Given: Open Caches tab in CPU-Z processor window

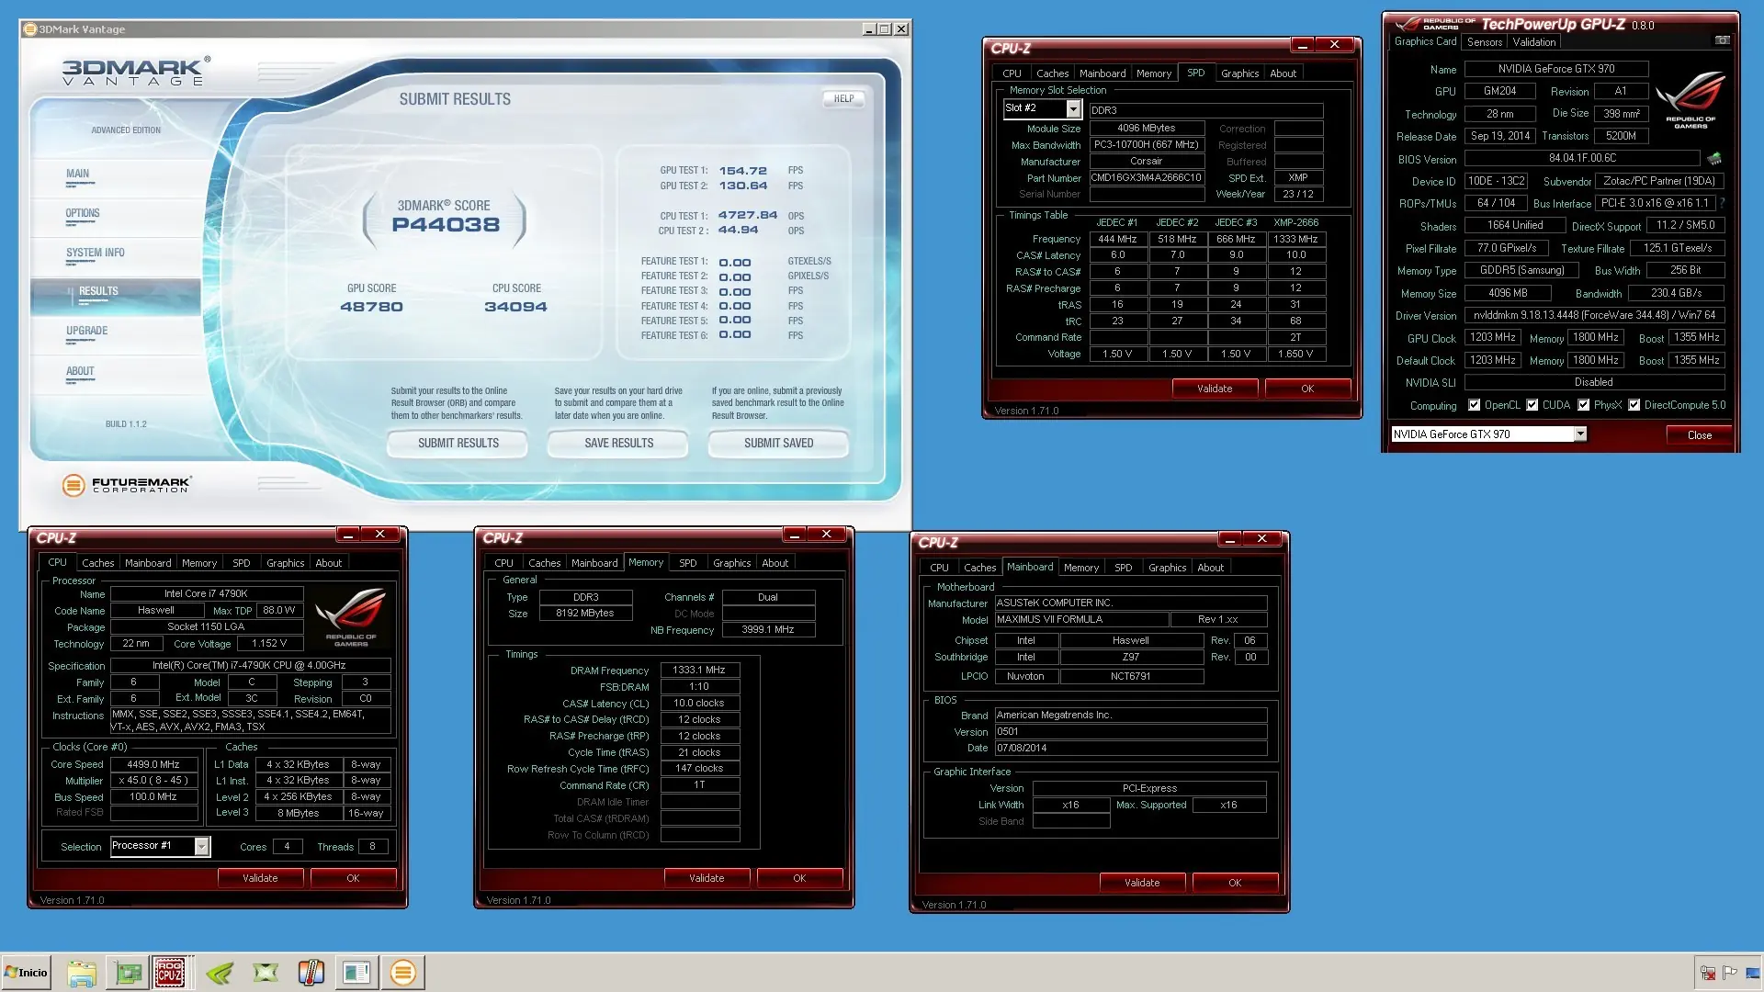Looking at the screenshot, I should [98, 563].
